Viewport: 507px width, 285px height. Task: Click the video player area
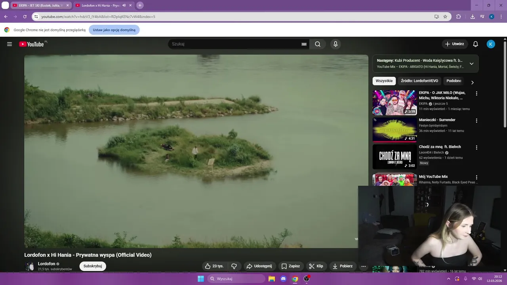click(x=196, y=151)
